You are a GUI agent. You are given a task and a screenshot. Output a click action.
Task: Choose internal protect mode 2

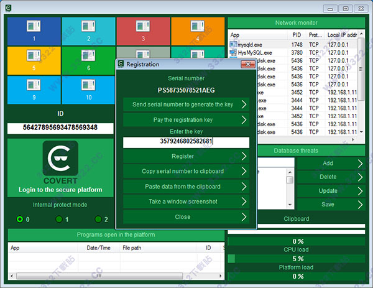[98, 219]
